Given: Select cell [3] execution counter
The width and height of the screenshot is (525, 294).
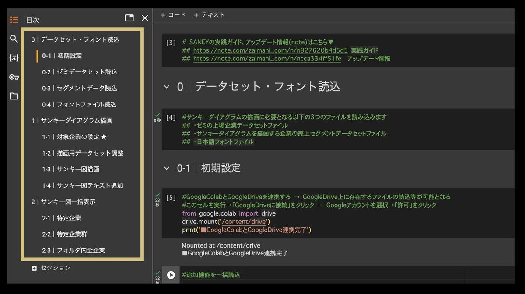Looking at the screenshot, I should click(x=171, y=43).
